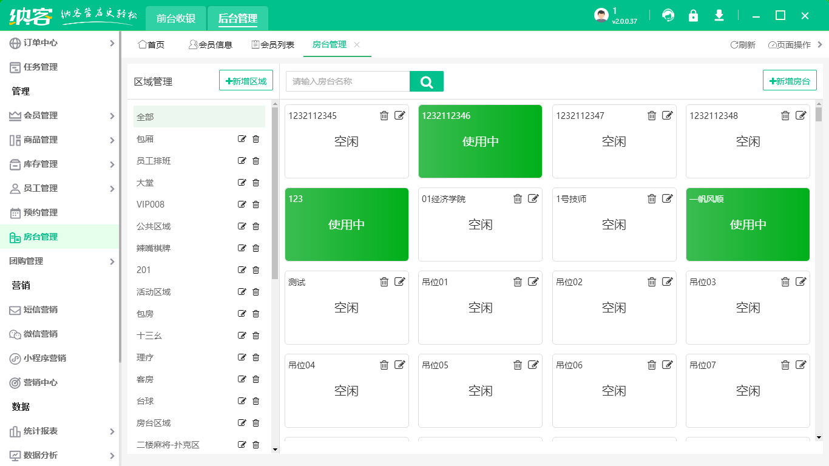Delete the 1号技师 room
This screenshot has width=829, height=466.
point(652,199)
